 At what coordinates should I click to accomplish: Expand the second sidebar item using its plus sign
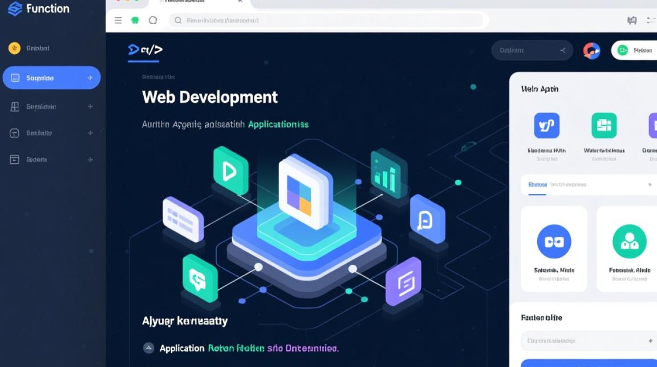point(90,106)
